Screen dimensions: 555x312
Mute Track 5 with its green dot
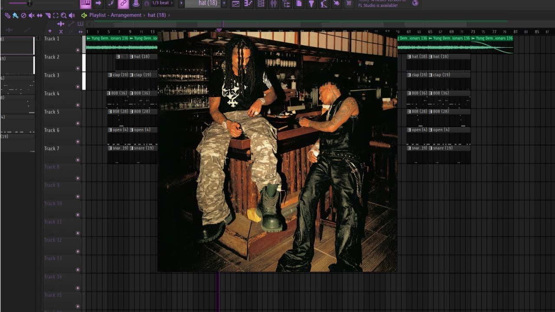[78, 123]
